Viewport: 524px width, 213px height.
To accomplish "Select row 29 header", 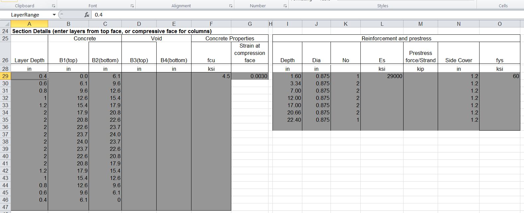I will pos(5,76).
